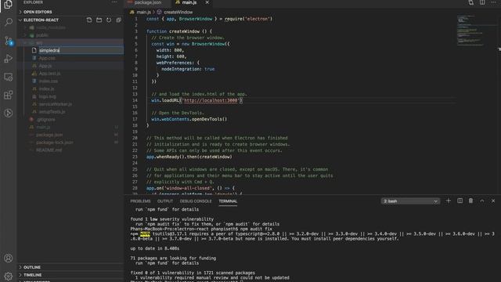The image size is (501, 282).
Task: Click the New File icon in Explorer
Action: coord(89,20)
